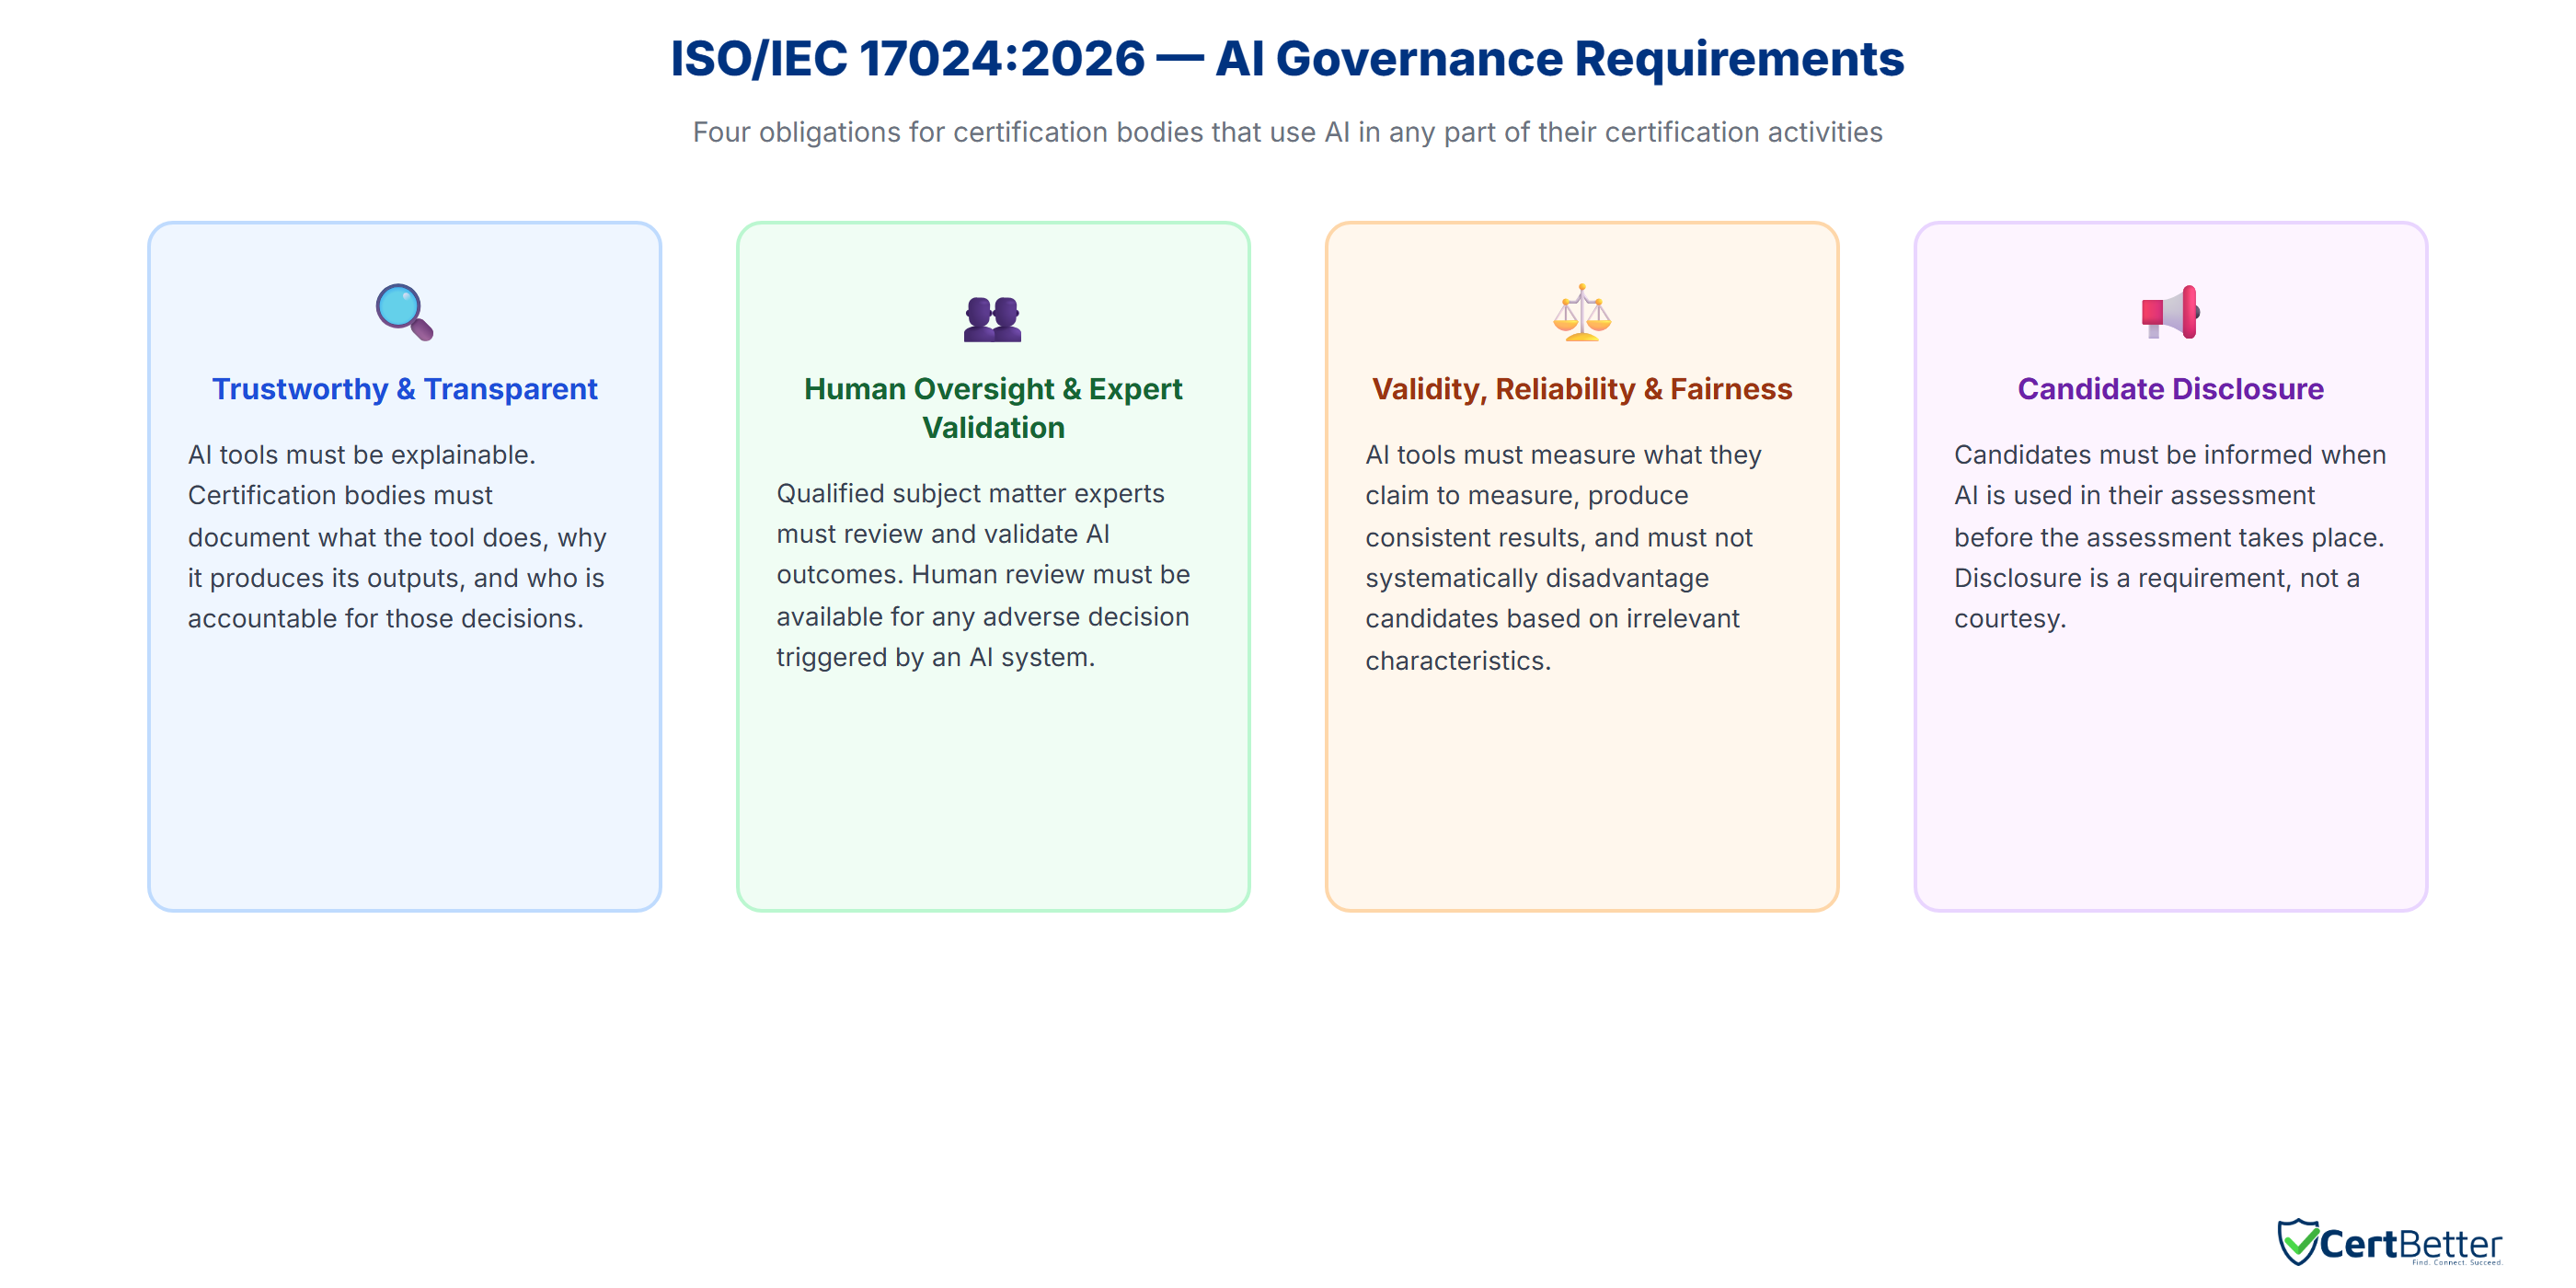Viewport: 2576px width, 1288px height.
Task: Click the two-people silhouette icon
Action: (992, 319)
